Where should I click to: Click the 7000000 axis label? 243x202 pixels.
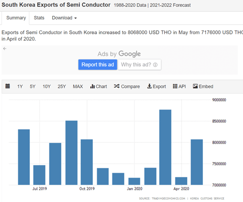[x=219, y=185]
